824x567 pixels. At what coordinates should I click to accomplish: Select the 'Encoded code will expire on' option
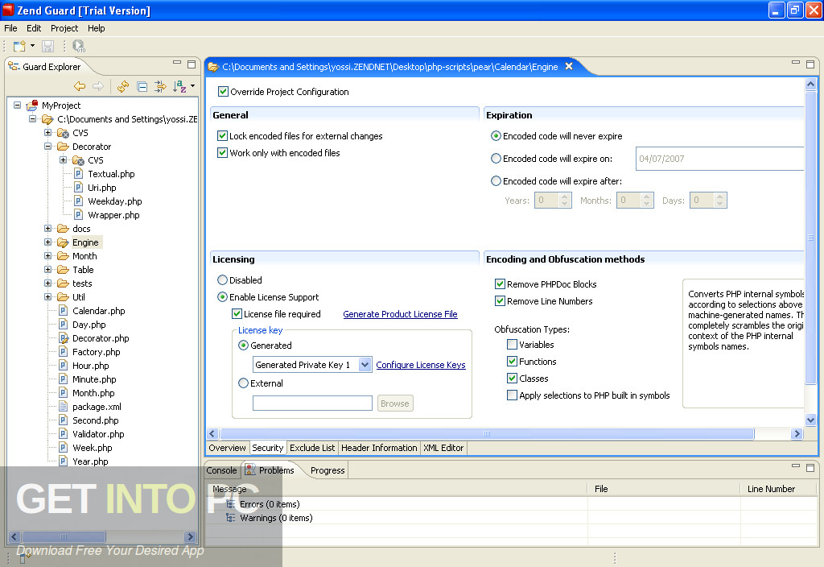click(496, 159)
